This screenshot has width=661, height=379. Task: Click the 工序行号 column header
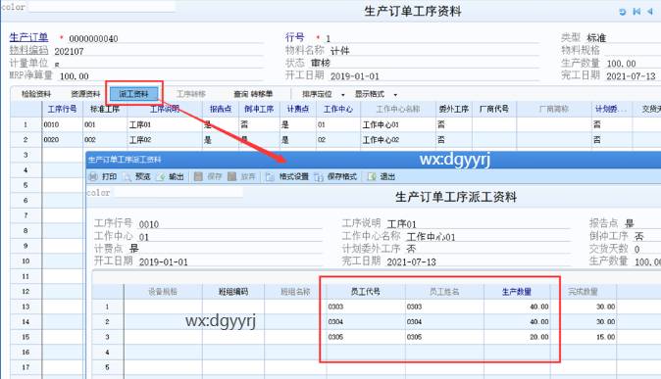(x=63, y=109)
